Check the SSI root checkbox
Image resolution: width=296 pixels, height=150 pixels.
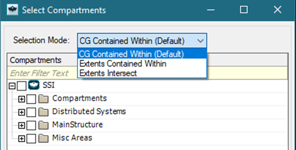point(21,86)
